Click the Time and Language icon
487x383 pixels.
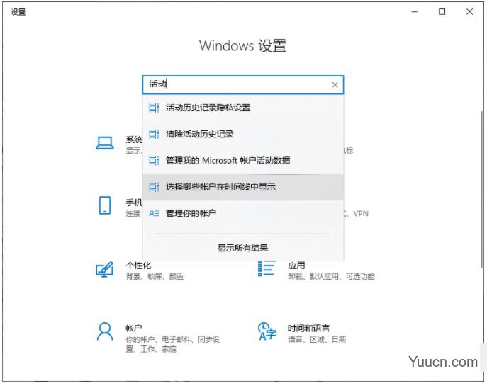click(267, 331)
